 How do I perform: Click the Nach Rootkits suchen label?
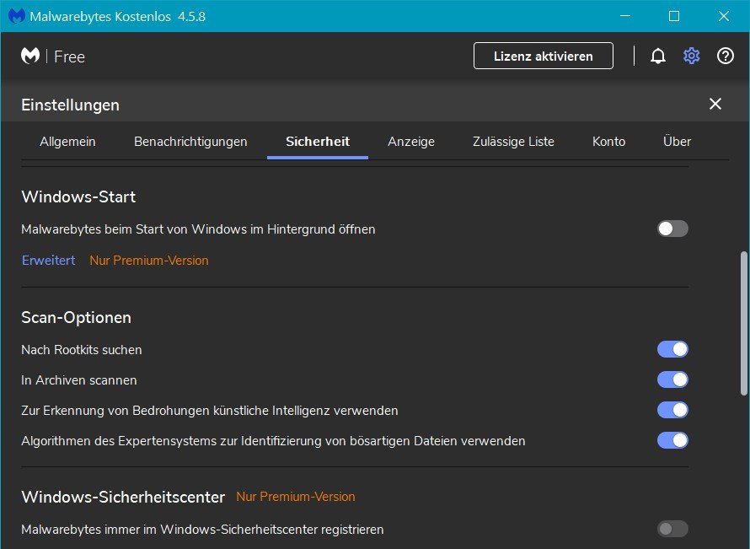81,350
